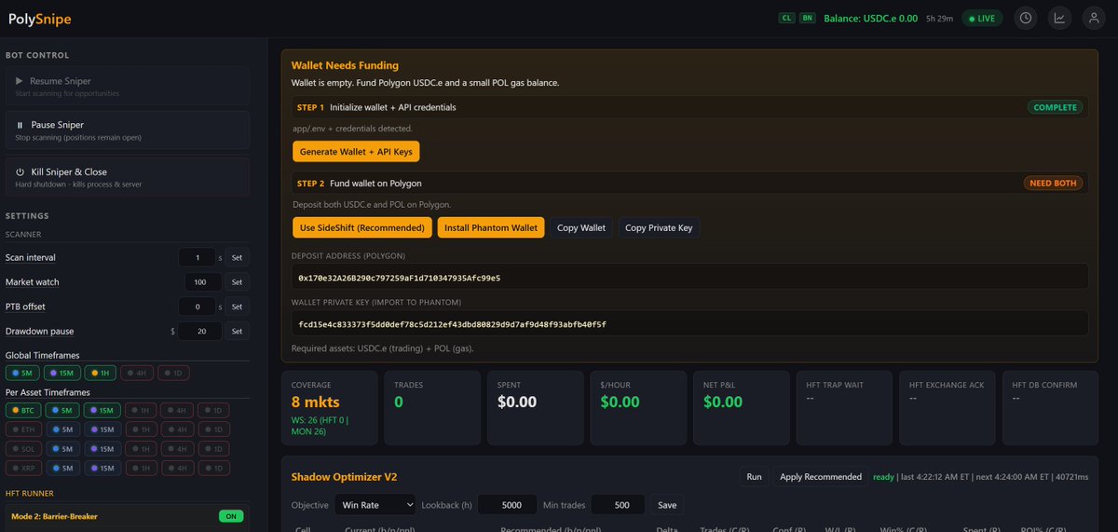This screenshot has width=1118, height=532.
Task: Click the Copy Private Key button
Action: click(x=658, y=227)
